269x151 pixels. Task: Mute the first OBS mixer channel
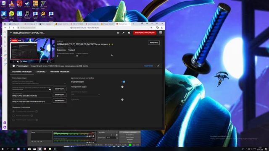[90, 136]
